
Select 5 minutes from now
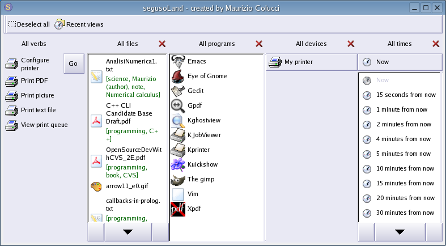[x=403, y=154]
